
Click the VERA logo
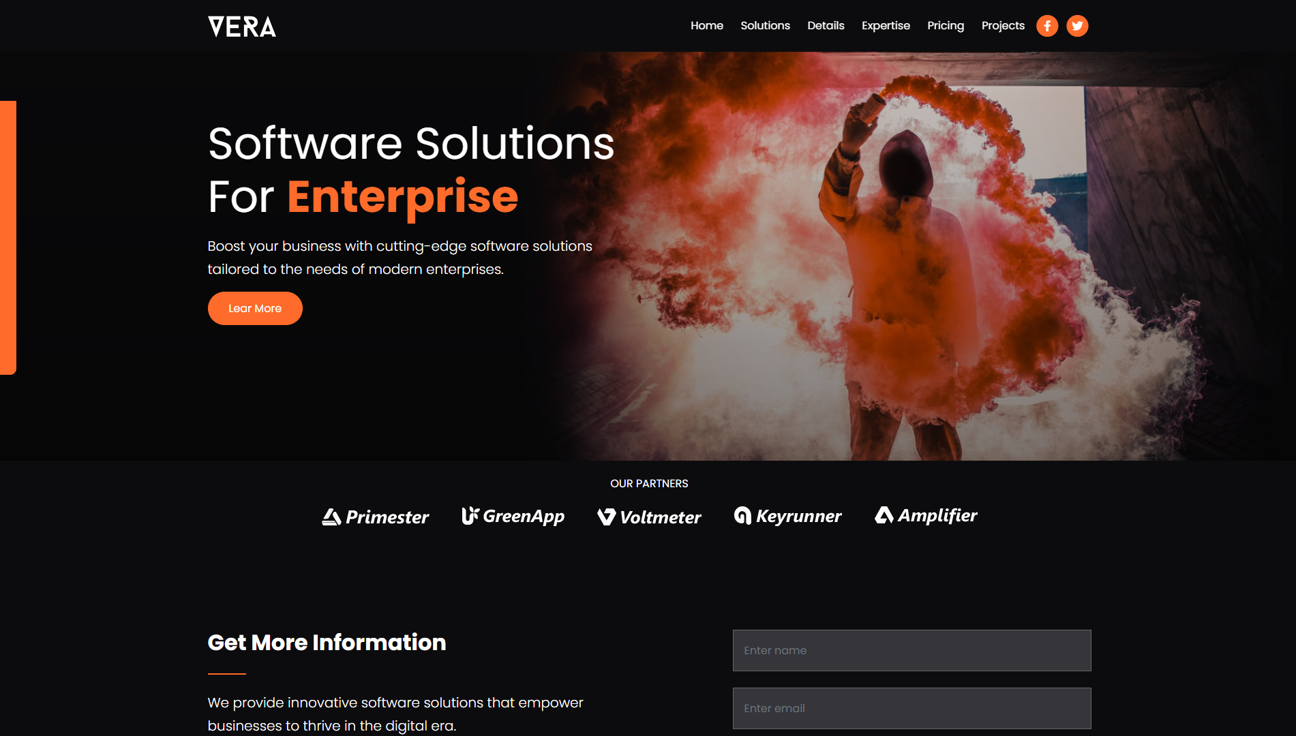(x=241, y=27)
